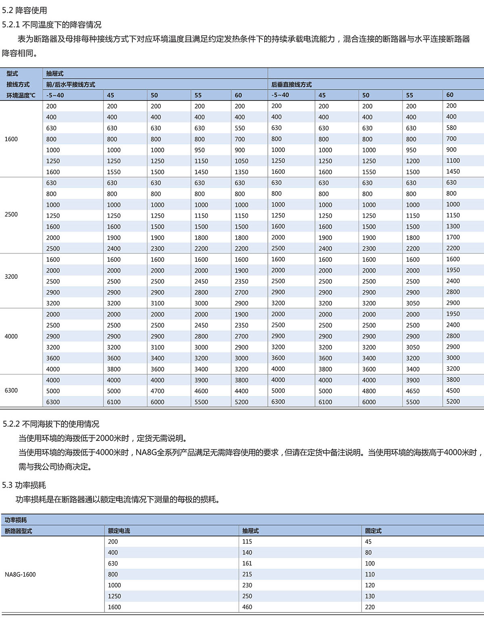Click the 580 value in derating table

pos(451,128)
